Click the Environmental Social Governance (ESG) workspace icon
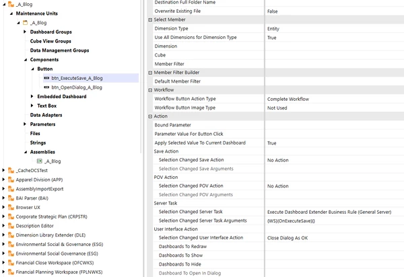The height and width of the screenshot is (277, 404). (11, 253)
